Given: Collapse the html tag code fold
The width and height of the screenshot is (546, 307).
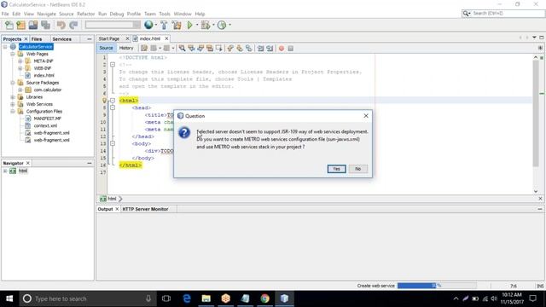Looking at the screenshot, I should click(x=113, y=101).
